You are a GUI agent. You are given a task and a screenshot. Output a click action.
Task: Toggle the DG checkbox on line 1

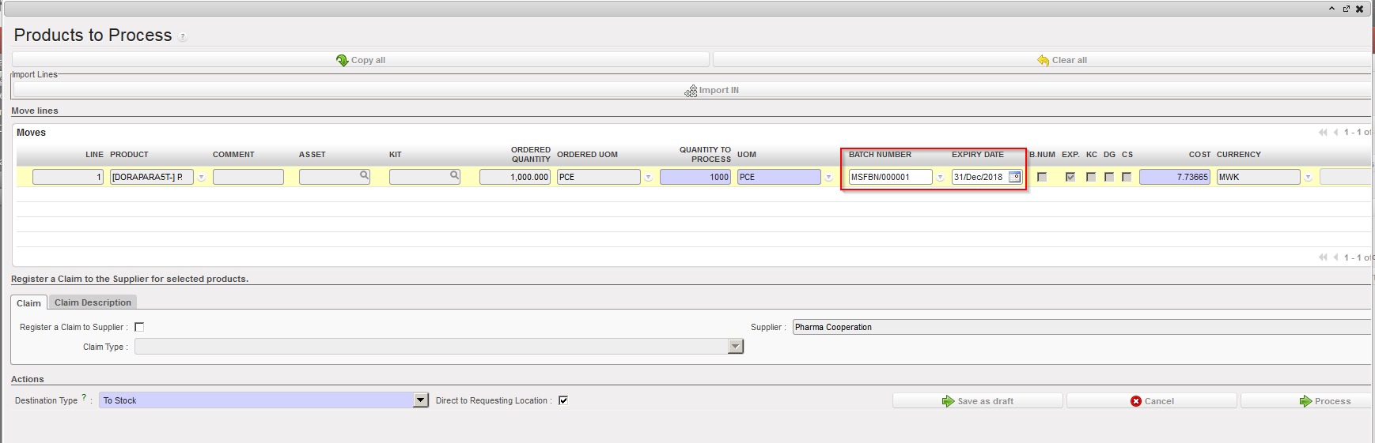(x=1109, y=177)
